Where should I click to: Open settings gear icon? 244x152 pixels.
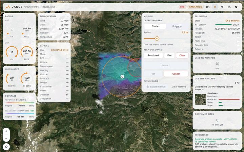(x=236, y=7)
